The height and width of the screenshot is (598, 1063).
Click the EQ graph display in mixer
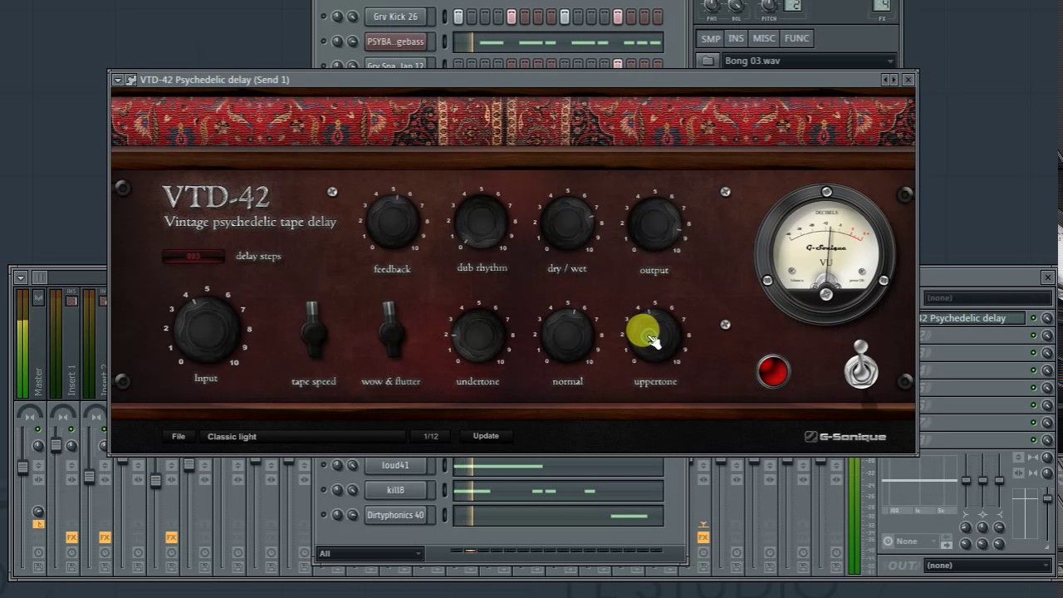coord(918,484)
